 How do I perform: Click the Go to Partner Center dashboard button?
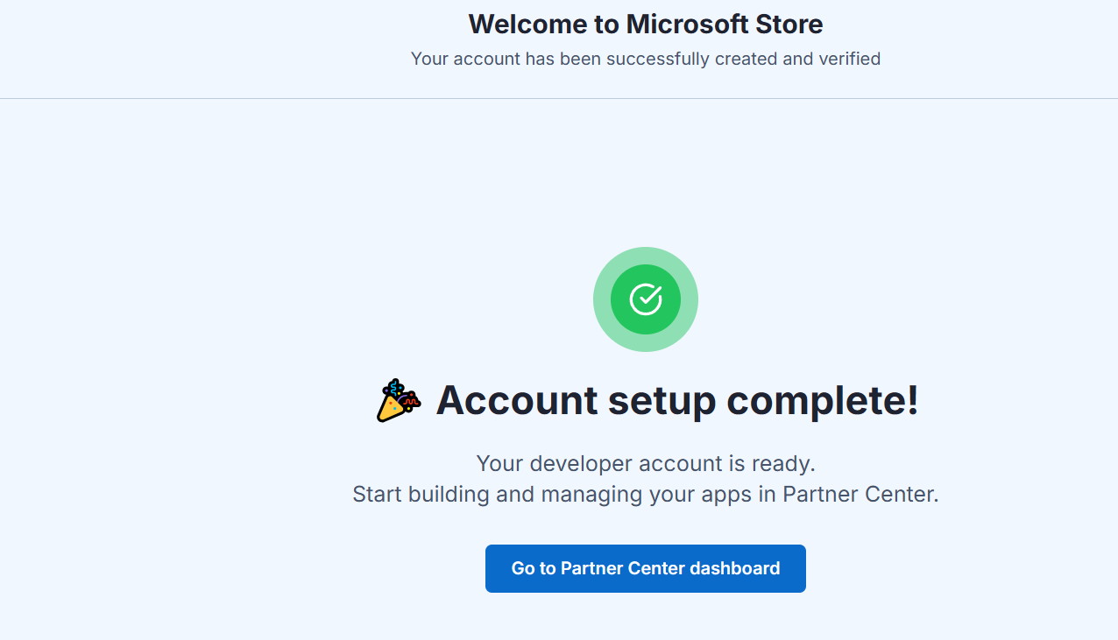[646, 568]
